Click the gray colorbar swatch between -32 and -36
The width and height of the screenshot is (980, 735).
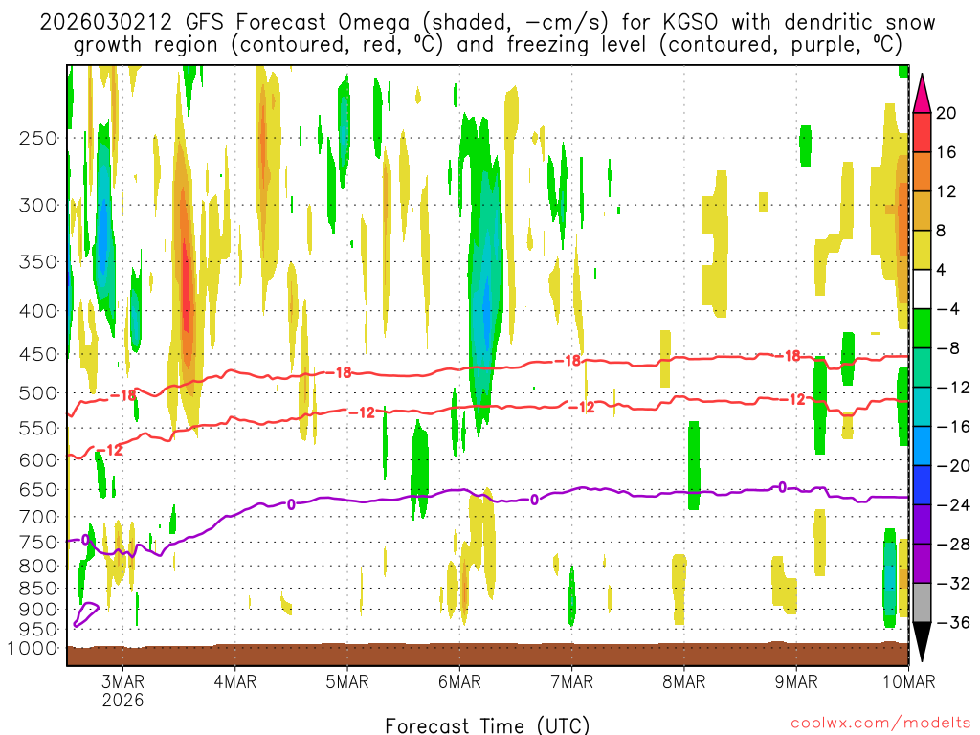[922, 603]
